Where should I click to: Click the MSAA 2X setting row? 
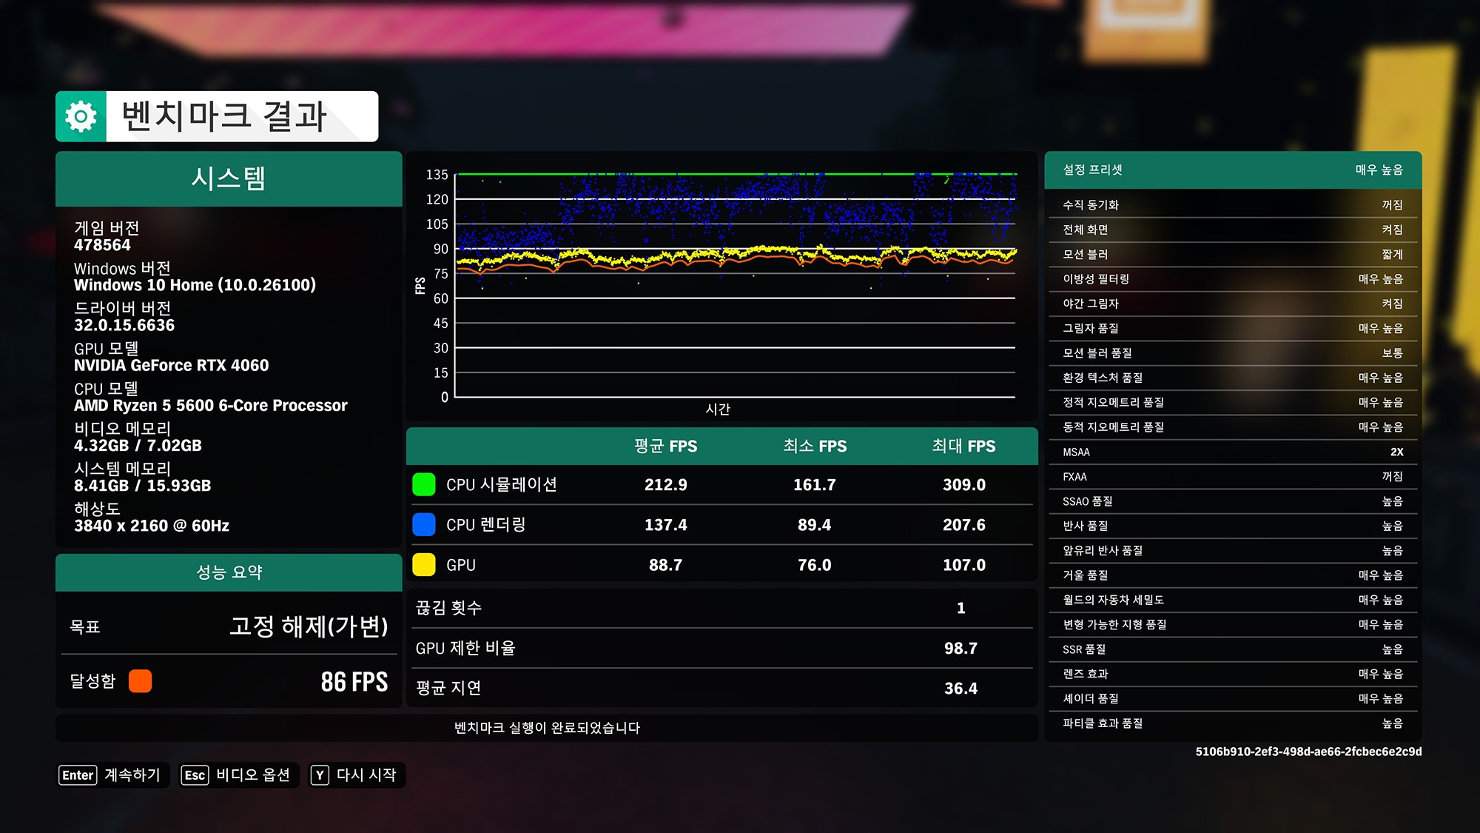pos(1232,452)
